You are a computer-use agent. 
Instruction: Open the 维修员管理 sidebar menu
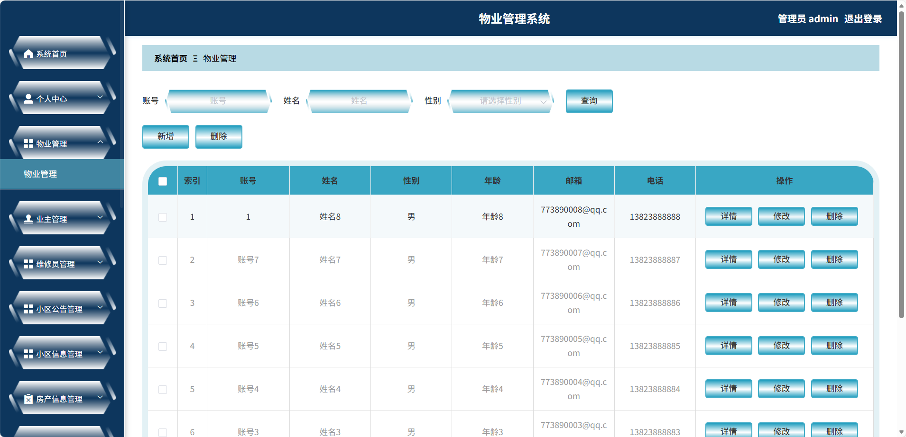tap(62, 263)
